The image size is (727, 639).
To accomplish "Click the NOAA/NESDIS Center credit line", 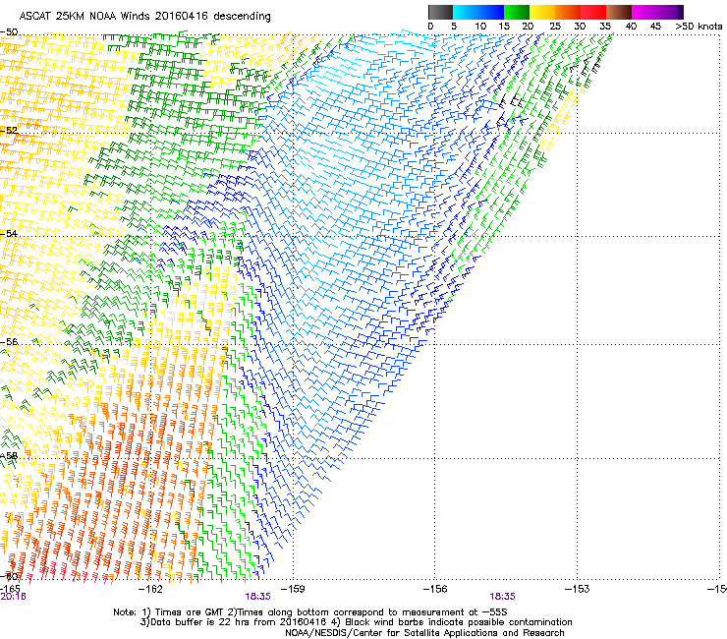I will [x=424, y=633].
